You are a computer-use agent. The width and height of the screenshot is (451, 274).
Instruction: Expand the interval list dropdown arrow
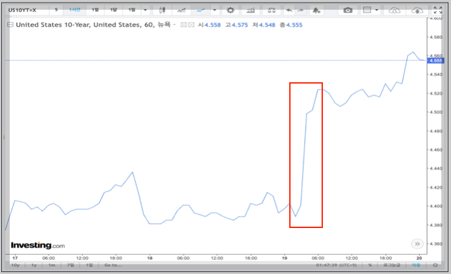146,10
